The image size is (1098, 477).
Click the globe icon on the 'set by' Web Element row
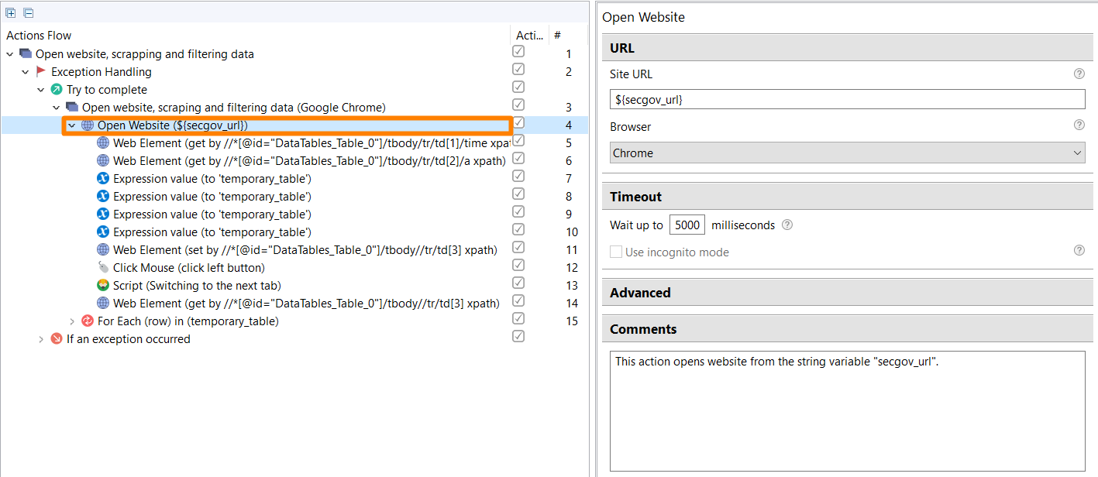click(x=103, y=250)
